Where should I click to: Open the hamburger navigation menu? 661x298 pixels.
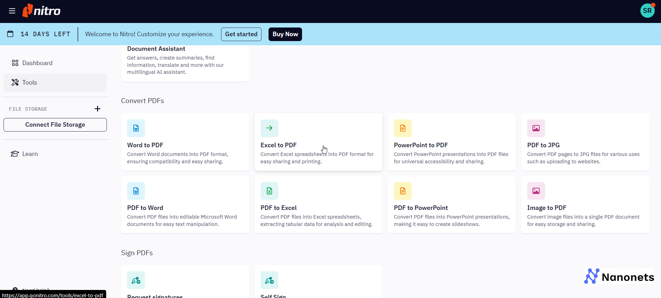tap(12, 11)
